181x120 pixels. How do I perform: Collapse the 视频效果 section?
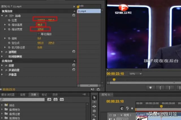[x=74, y=11]
